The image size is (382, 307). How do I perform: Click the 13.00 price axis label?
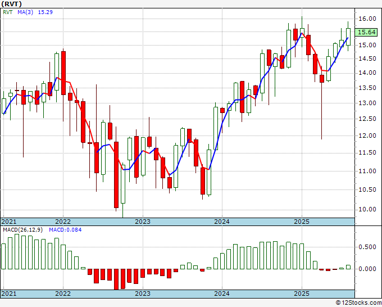367,103
